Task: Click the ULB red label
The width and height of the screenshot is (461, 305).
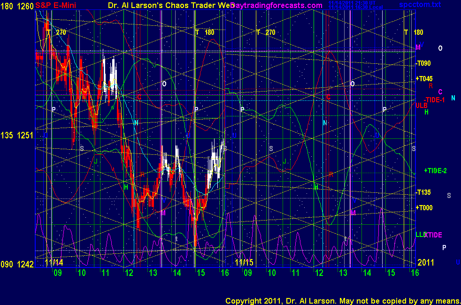Action: tap(421, 106)
